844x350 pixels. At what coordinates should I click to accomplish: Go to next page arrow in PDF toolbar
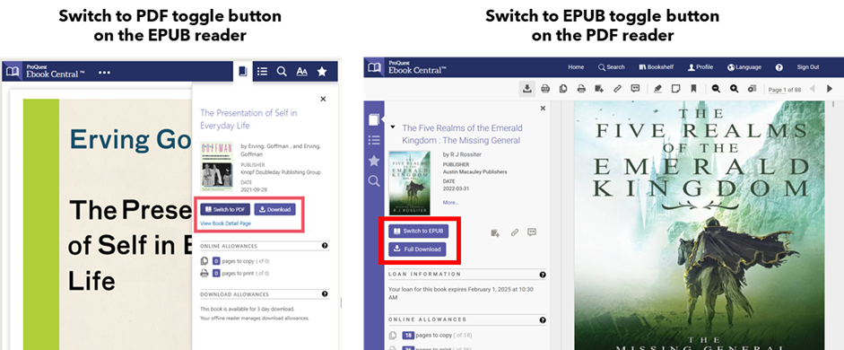pyautogui.click(x=830, y=89)
